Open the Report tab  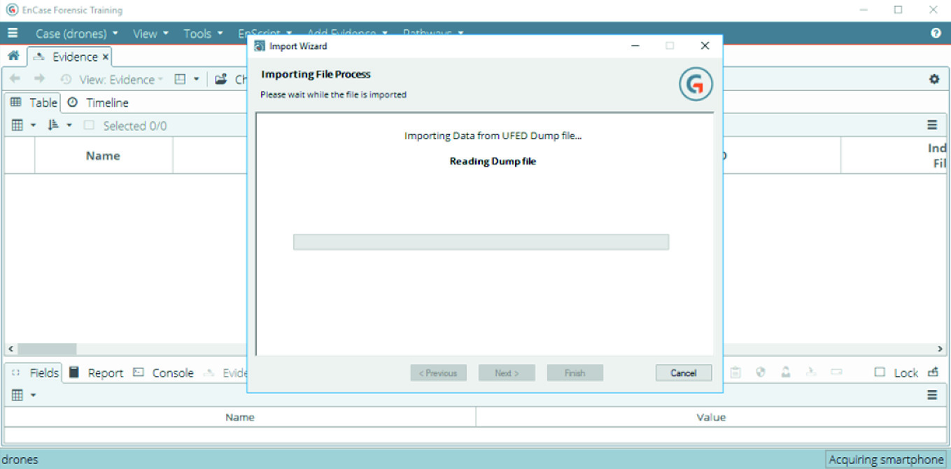coord(96,372)
